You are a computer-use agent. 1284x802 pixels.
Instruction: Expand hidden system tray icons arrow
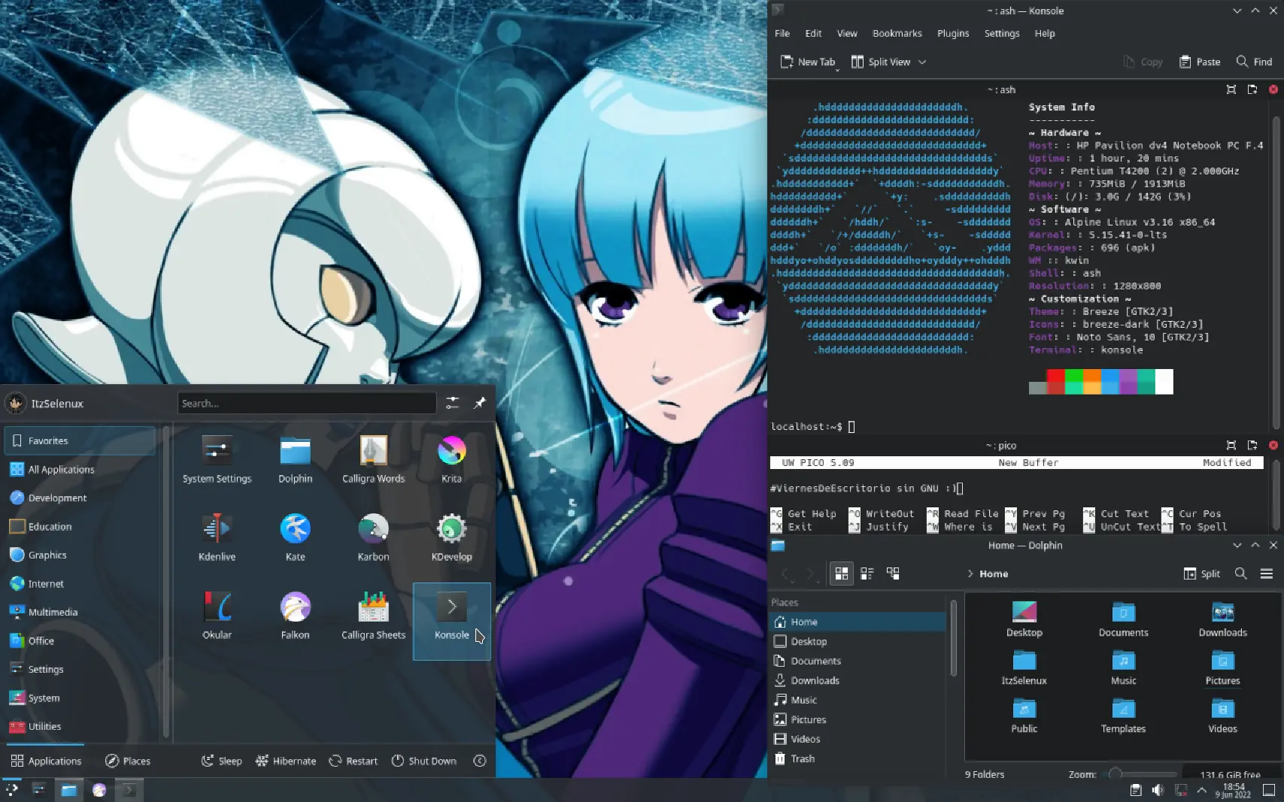pos(1202,790)
